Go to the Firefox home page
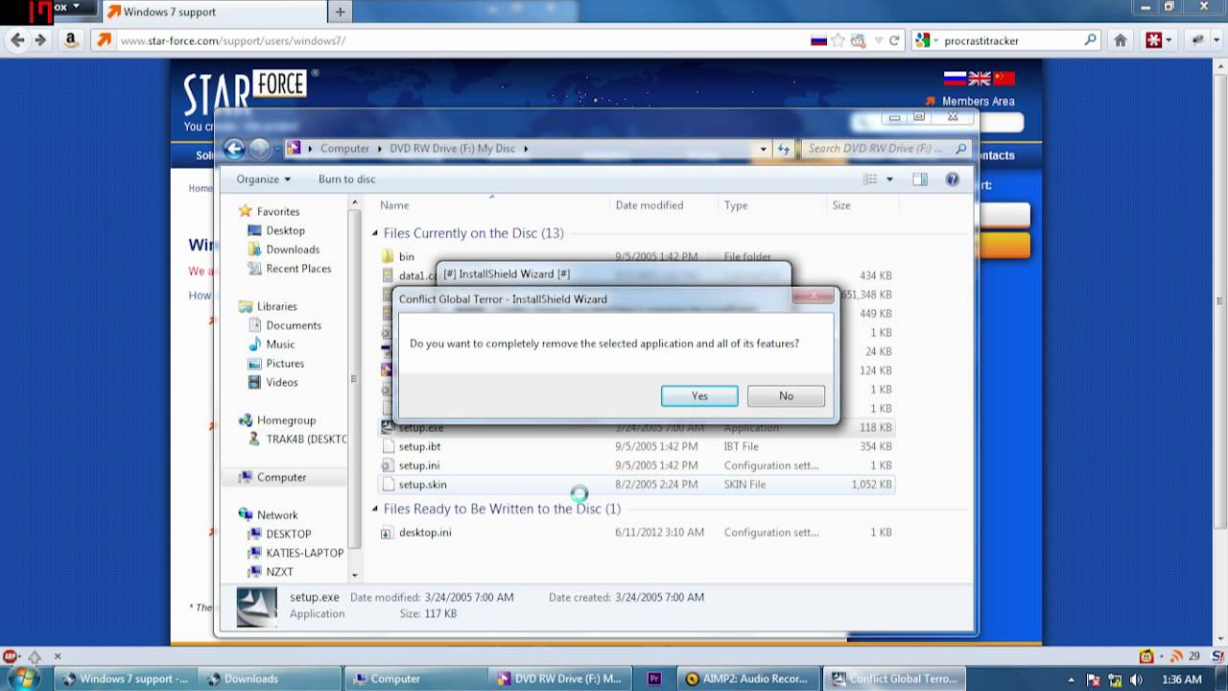This screenshot has width=1228, height=691. pos(1120,40)
